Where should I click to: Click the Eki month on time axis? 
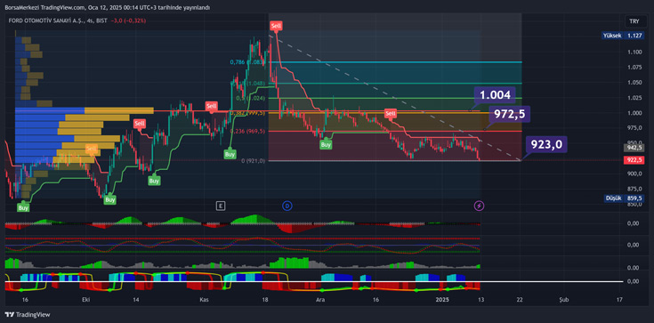tap(86, 300)
